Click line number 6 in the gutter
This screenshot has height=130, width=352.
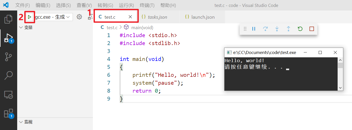[x=109, y=75]
